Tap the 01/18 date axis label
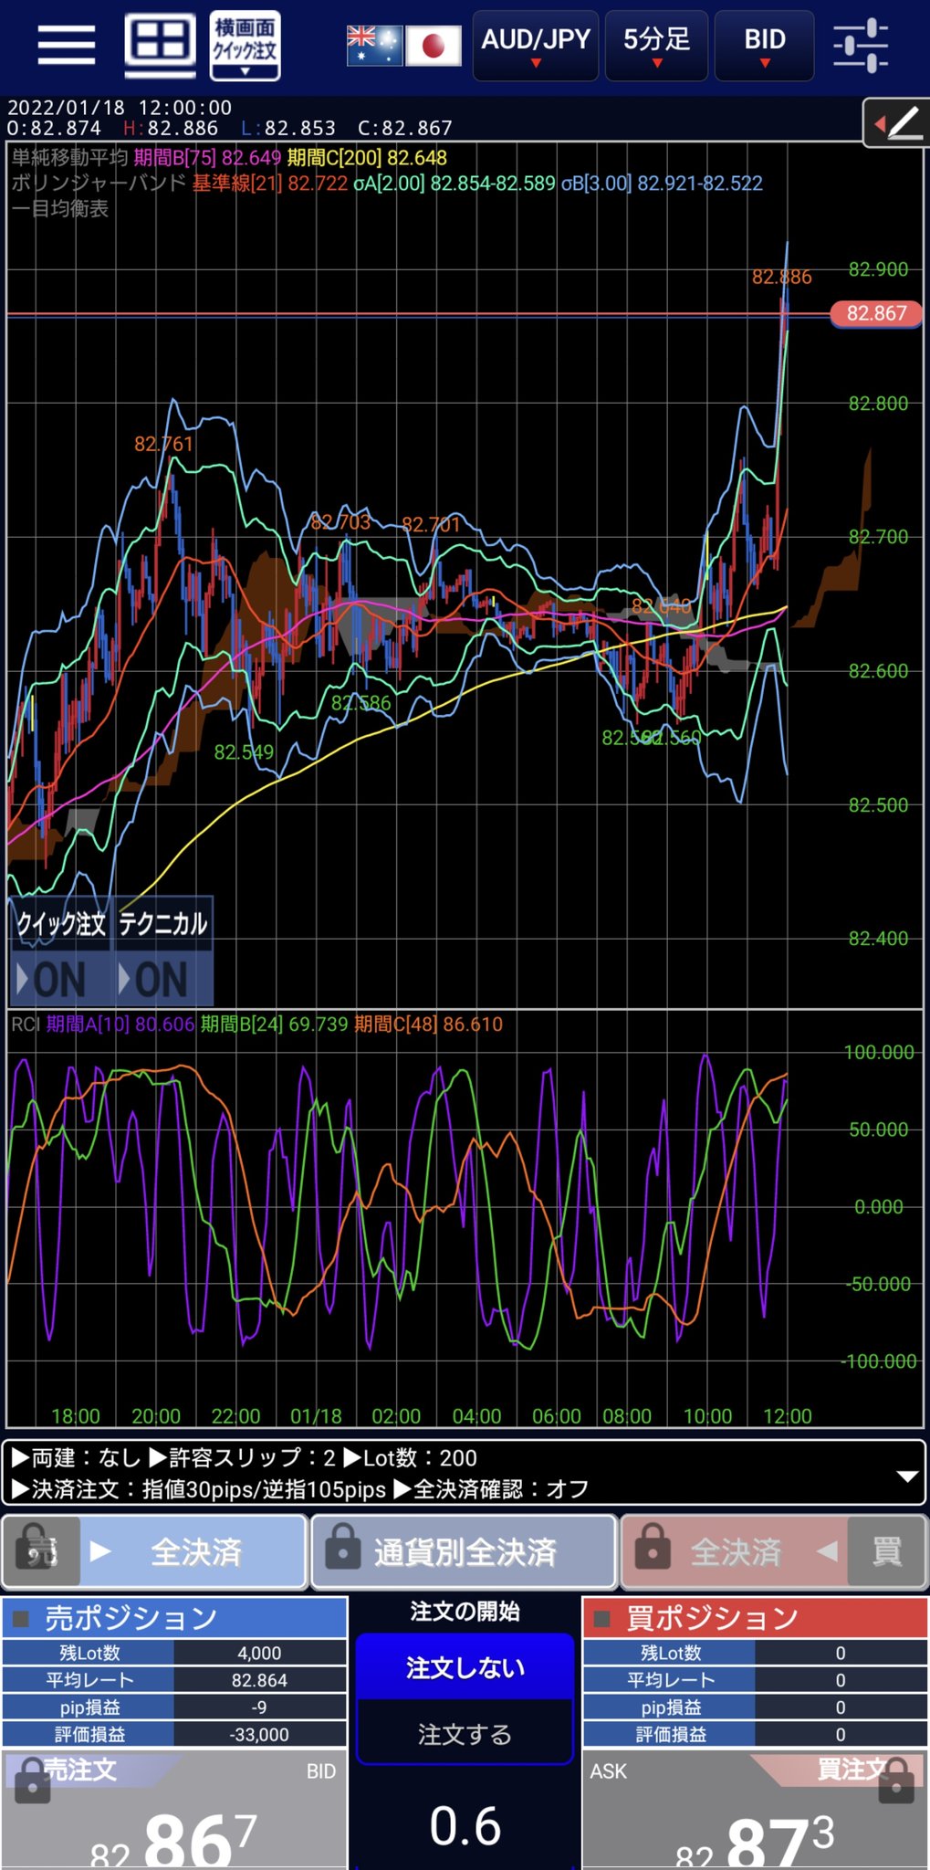This screenshot has width=930, height=1870. [x=316, y=1415]
